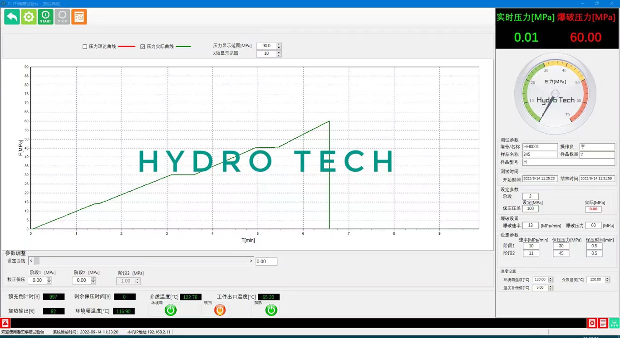Viewport: 620px width, 338px height.
Task: Click the 设定曲线 value field 0.00
Action: pos(266,261)
